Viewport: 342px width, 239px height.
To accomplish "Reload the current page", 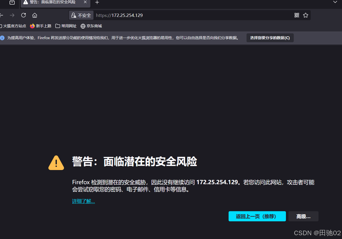I will coord(23,15).
